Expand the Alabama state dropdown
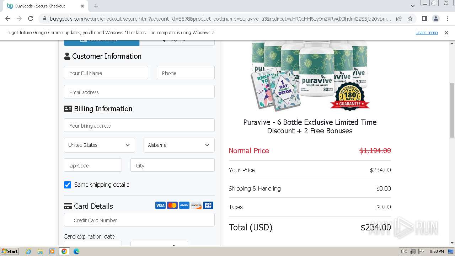Image resolution: width=455 pixels, height=256 pixels. pos(179,145)
